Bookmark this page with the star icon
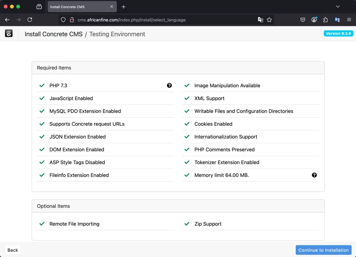The width and height of the screenshot is (356, 257). pyautogui.click(x=269, y=20)
